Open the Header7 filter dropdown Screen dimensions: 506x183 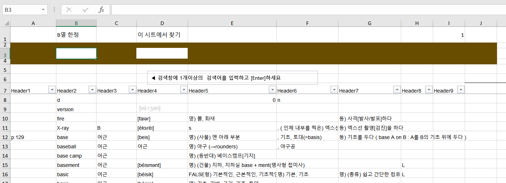point(397,90)
